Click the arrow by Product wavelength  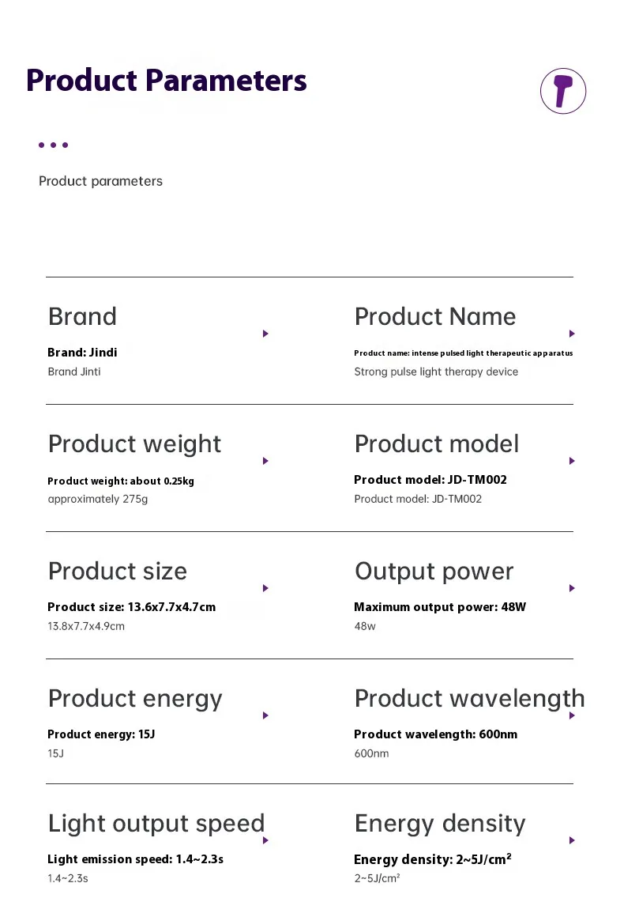click(x=572, y=715)
